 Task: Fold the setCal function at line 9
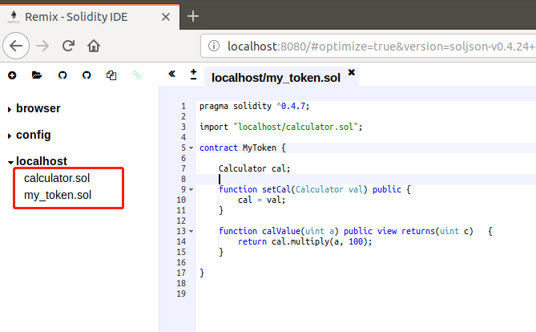tap(191, 189)
